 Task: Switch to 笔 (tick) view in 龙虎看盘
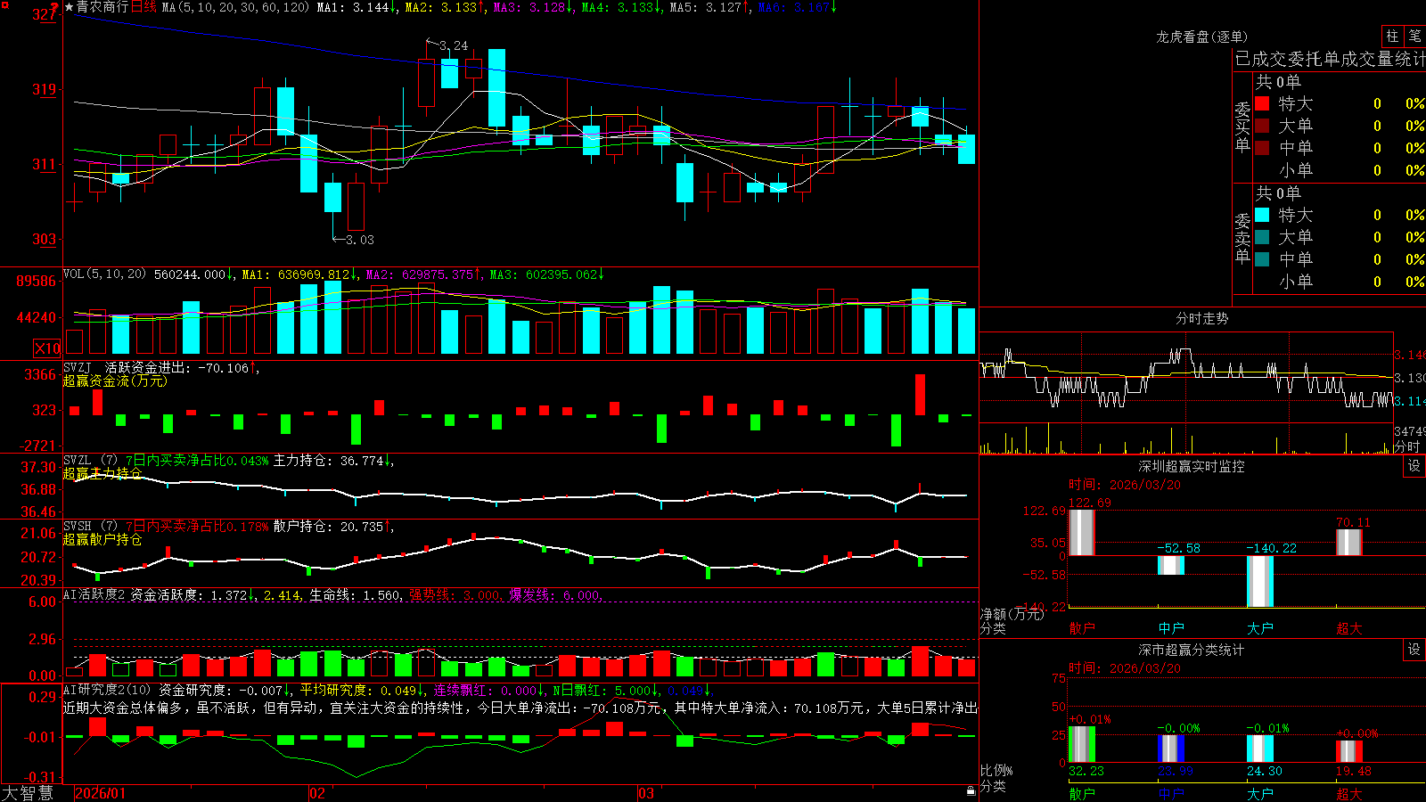click(x=1414, y=36)
